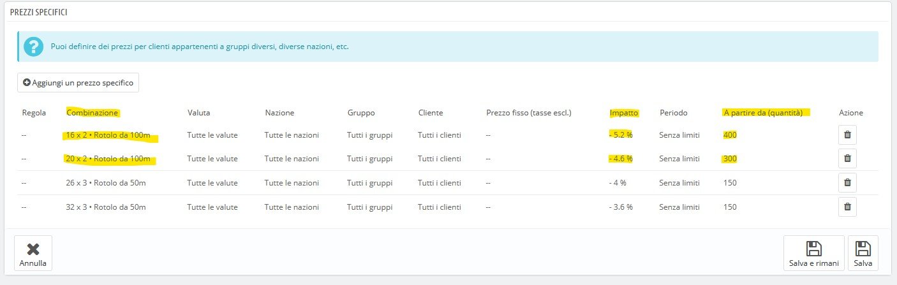Select the 32 x 3 • Rotolo da 50m combination

[106, 207]
